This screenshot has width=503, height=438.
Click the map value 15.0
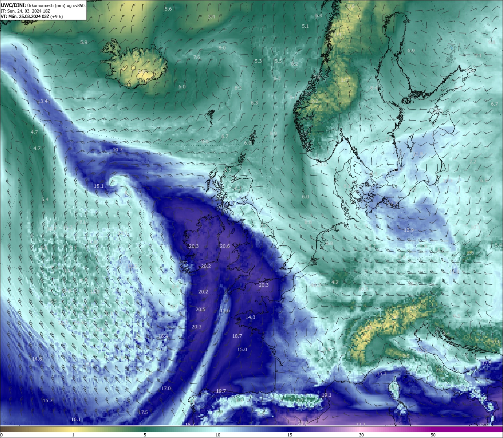(x=242, y=349)
